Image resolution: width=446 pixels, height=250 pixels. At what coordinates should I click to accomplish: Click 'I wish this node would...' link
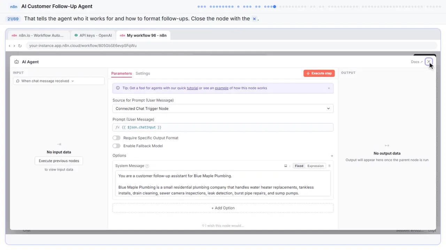(223, 226)
